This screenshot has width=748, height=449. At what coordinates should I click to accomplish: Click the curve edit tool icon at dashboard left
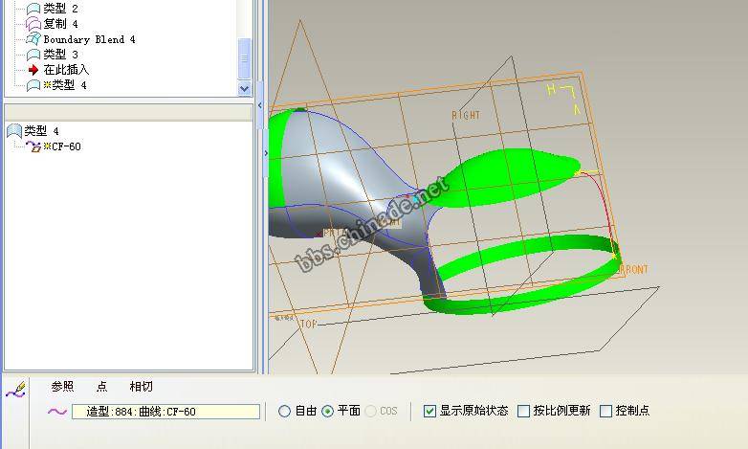[x=14, y=391]
